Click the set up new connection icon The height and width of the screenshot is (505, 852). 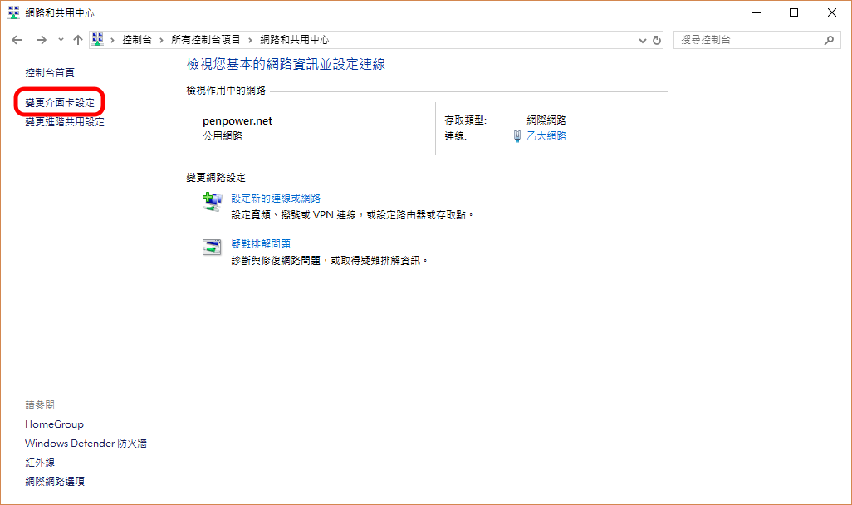tap(213, 200)
